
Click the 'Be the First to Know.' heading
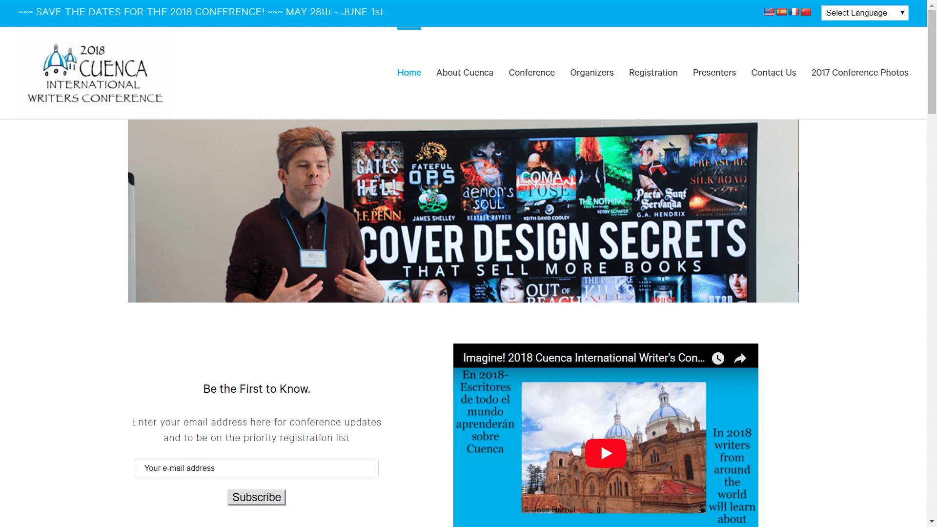click(257, 389)
